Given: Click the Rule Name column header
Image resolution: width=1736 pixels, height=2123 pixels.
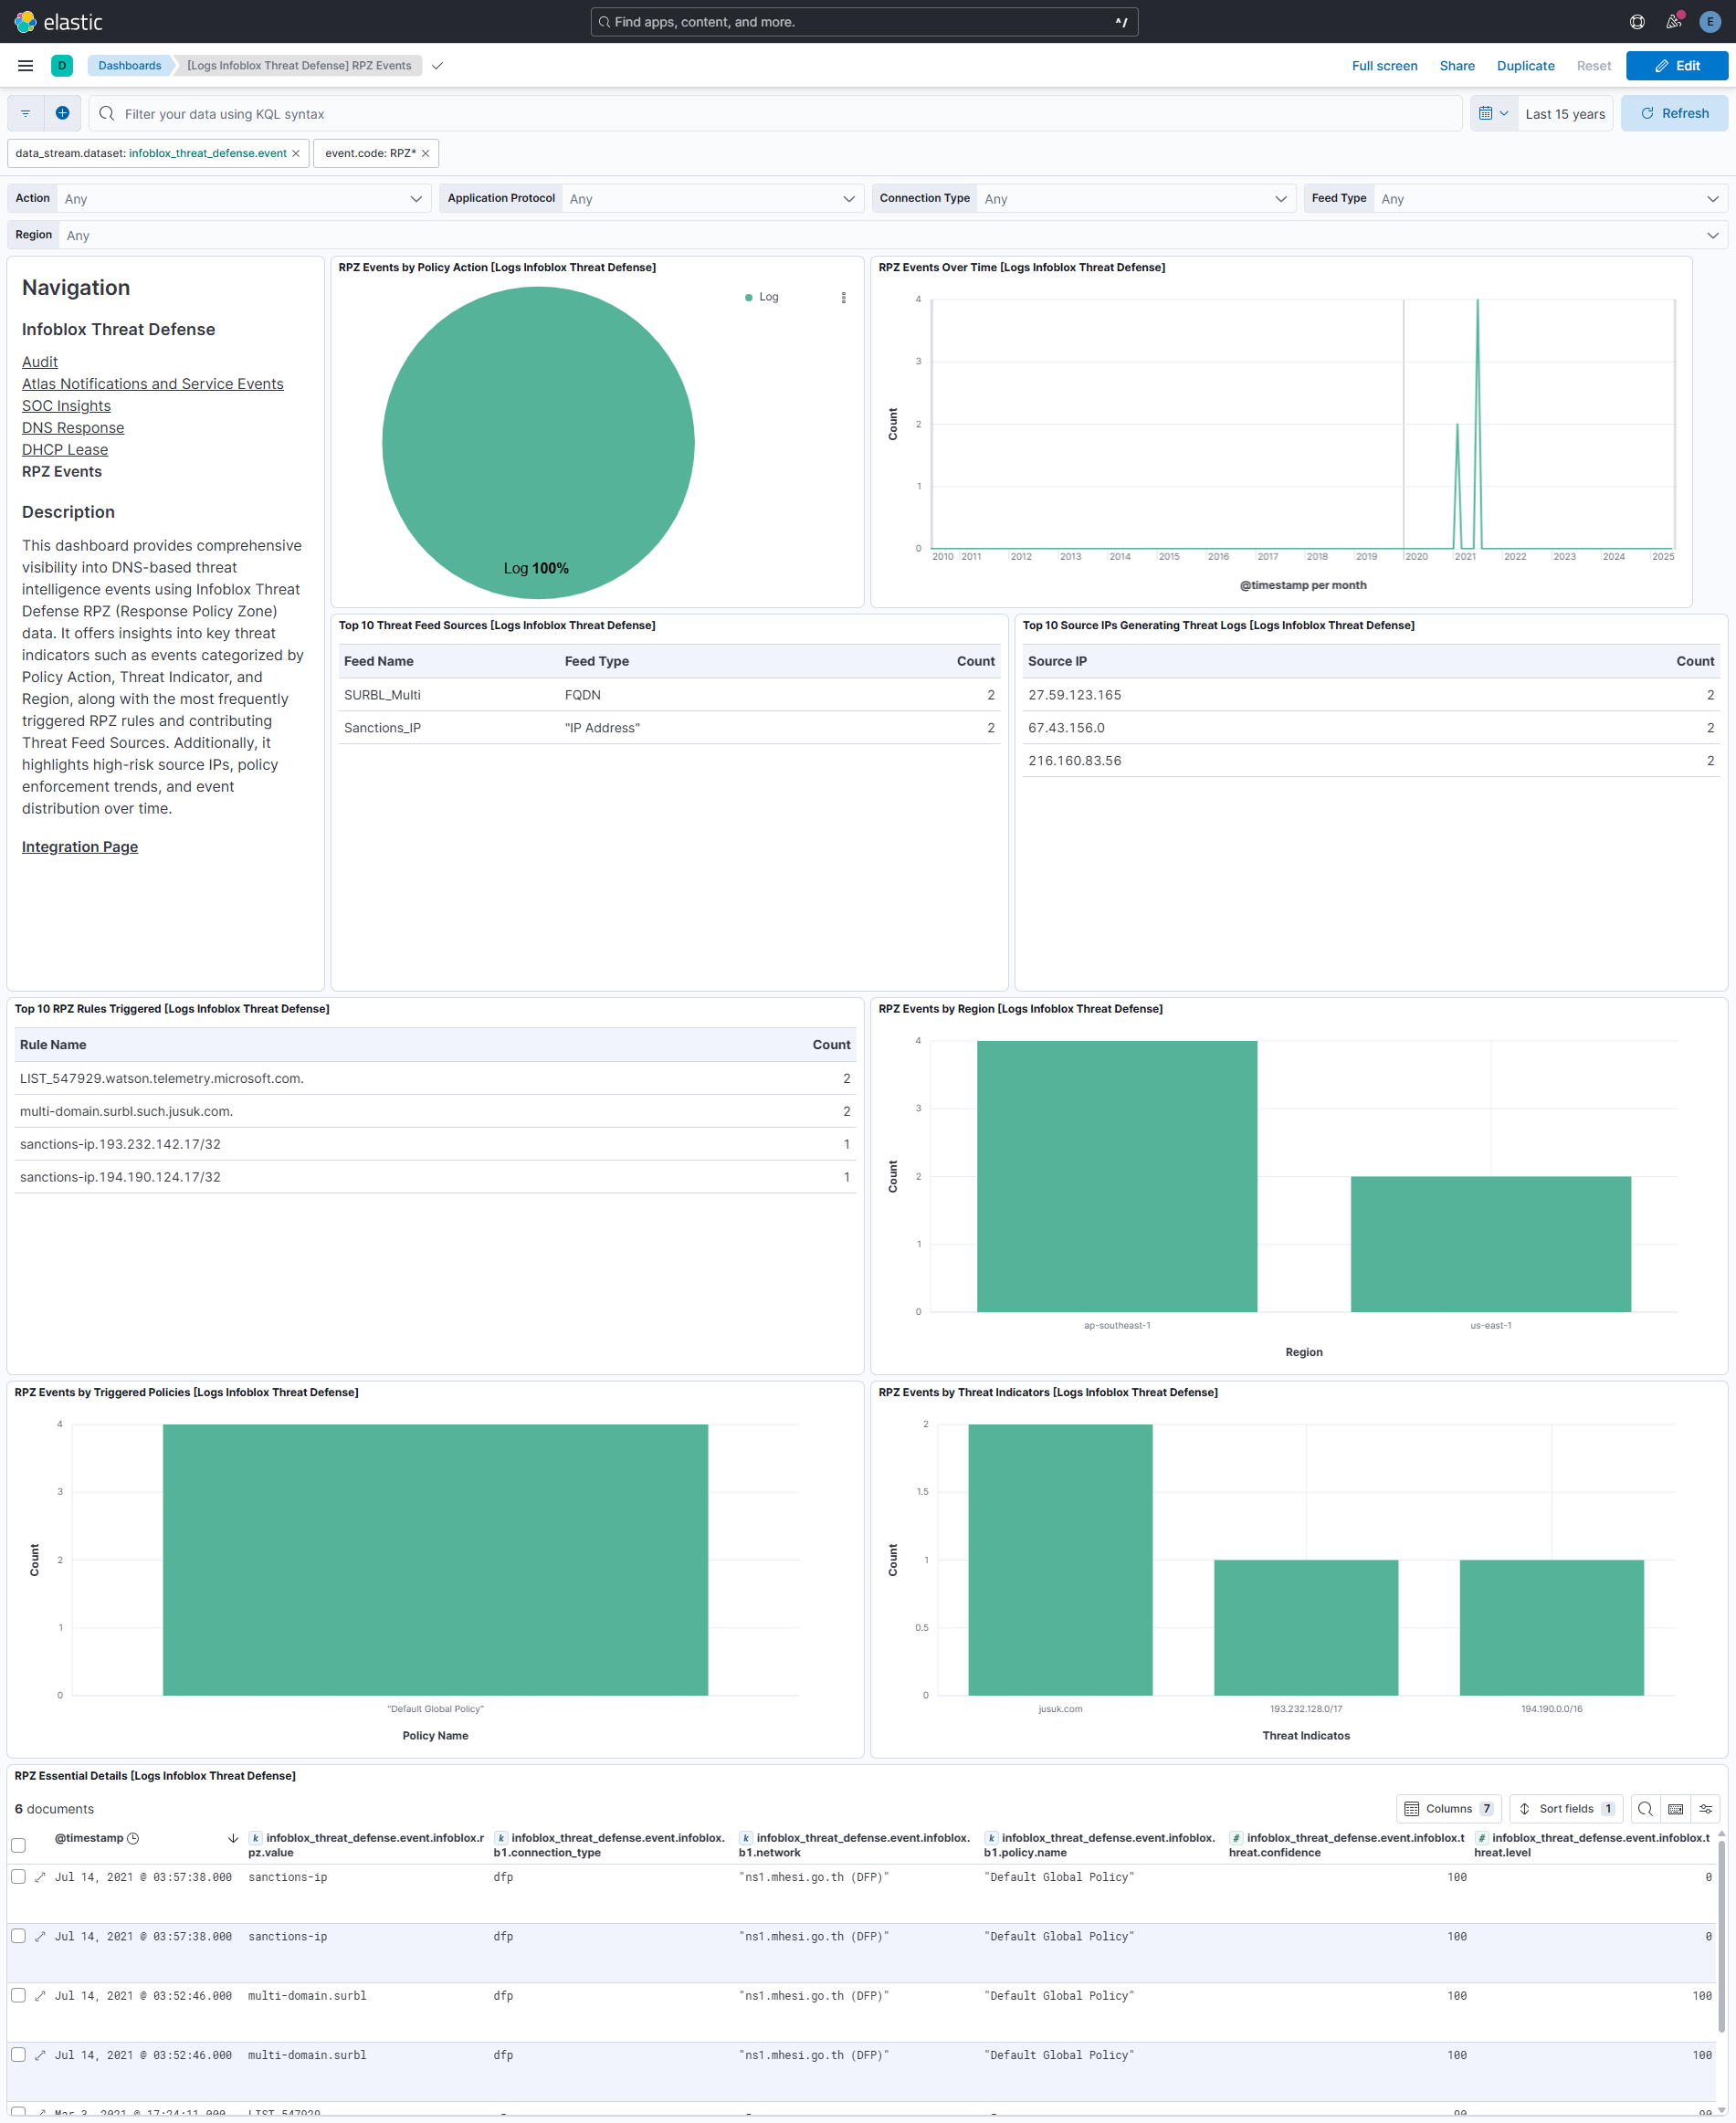Looking at the screenshot, I should pos(53,1044).
